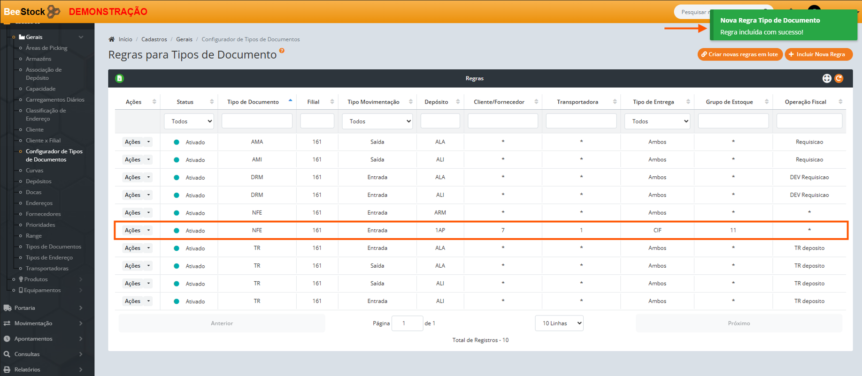Screen dimensions: 862x376
Task: Click the Relatórios printer icon in sidebar
Action: click(x=7, y=369)
